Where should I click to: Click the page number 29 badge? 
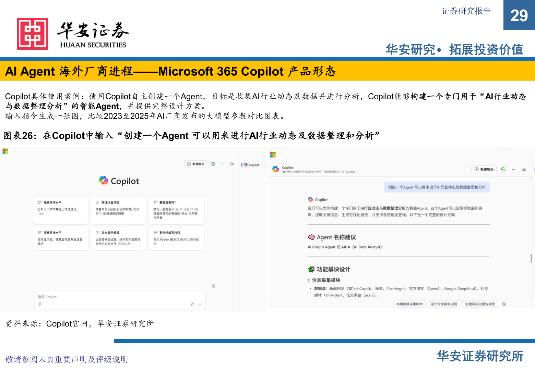[519, 15]
